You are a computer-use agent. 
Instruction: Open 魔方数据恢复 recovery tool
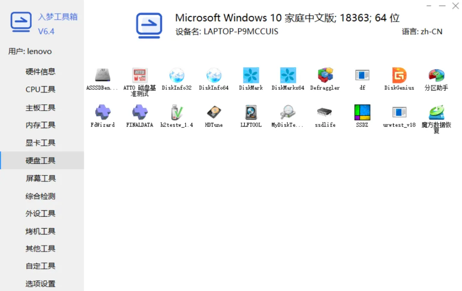point(436,119)
